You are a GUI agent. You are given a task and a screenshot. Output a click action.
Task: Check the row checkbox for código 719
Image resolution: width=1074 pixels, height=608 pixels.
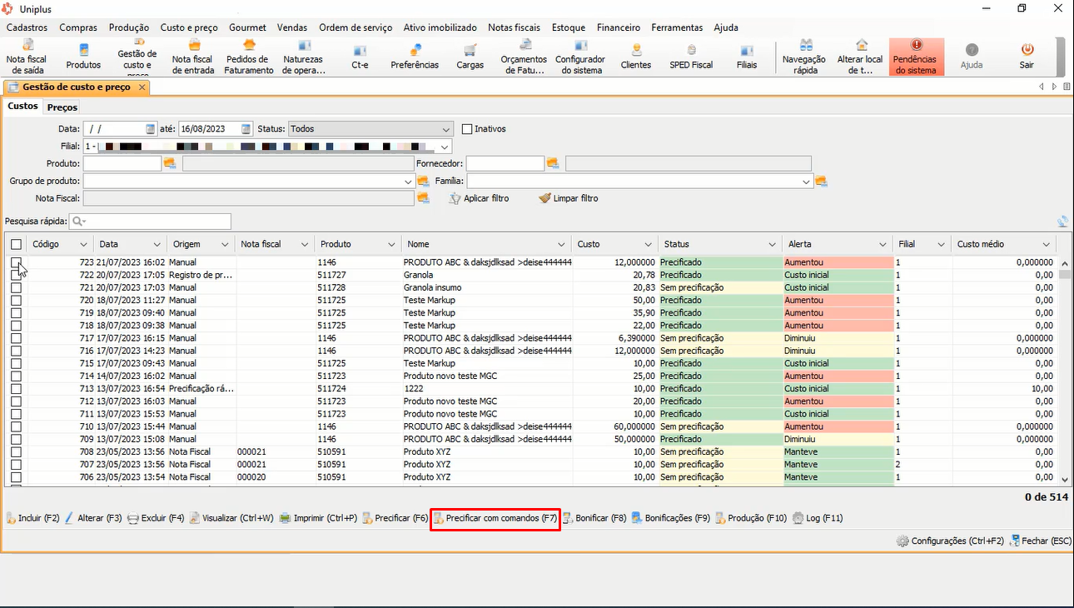pos(16,312)
